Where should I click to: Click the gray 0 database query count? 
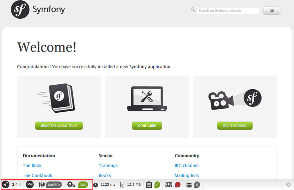pyautogui.click(x=197, y=185)
